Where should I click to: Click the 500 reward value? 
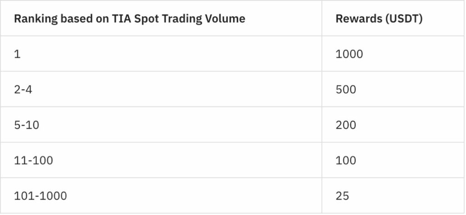point(346,89)
